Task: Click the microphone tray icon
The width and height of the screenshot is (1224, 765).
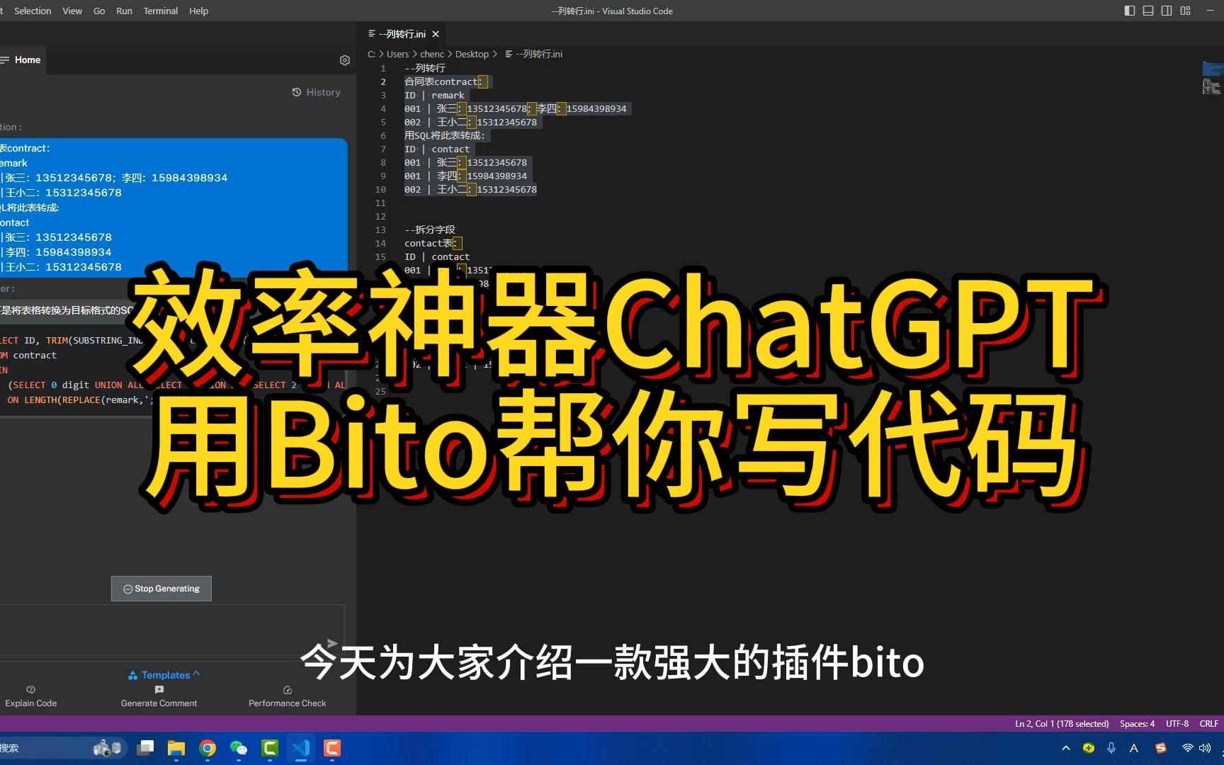Action: pos(1111,748)
